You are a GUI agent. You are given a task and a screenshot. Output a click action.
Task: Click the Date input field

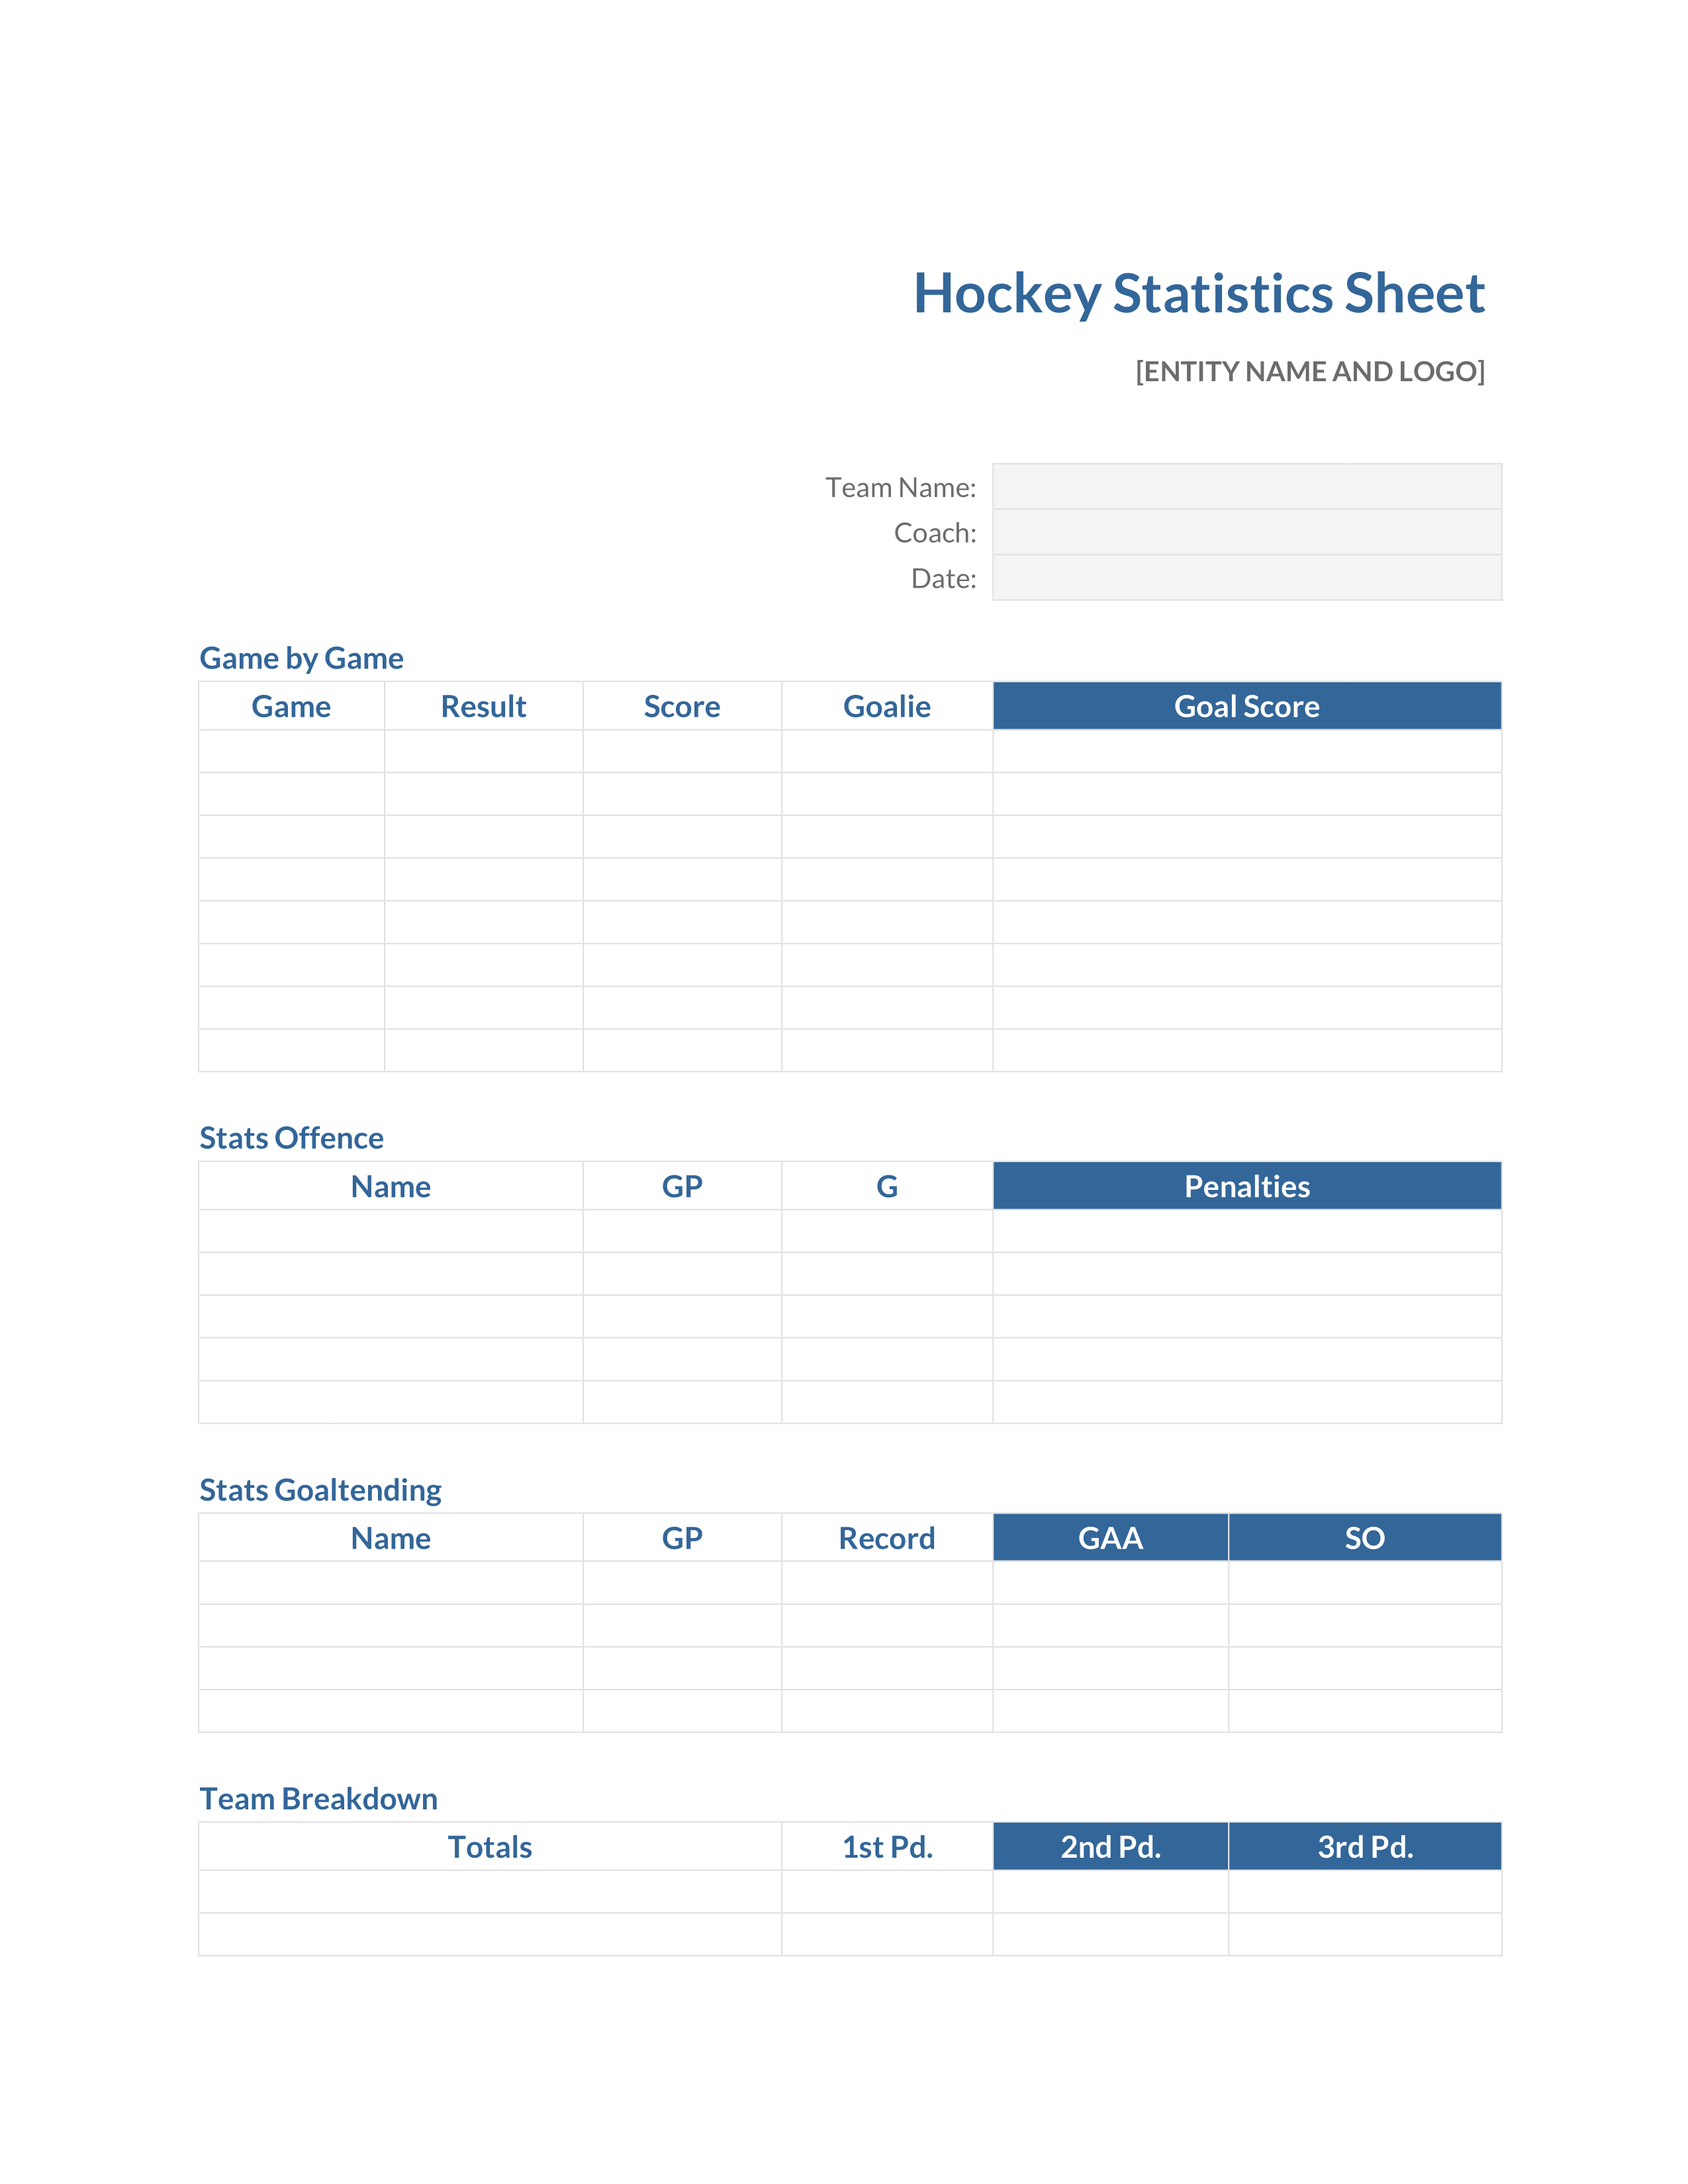[1246, 578]
